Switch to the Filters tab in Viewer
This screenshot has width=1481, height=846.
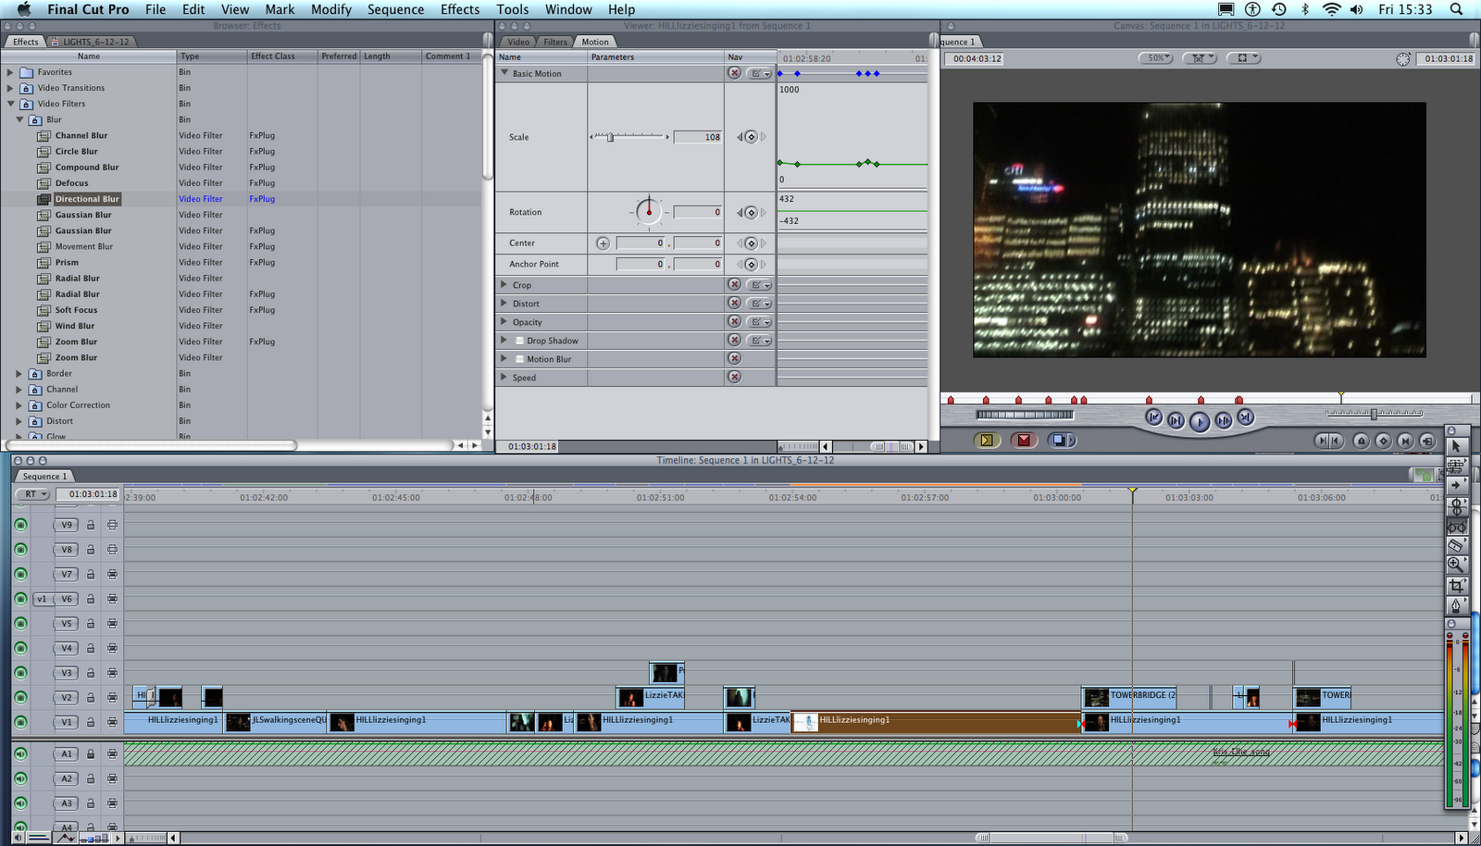[555, 42]
